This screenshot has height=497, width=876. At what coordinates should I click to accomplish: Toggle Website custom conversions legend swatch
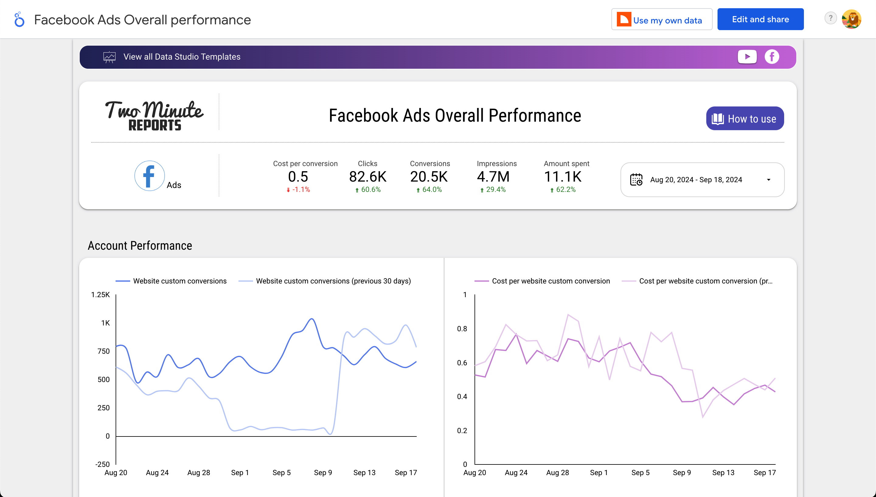tap(123, 281)
